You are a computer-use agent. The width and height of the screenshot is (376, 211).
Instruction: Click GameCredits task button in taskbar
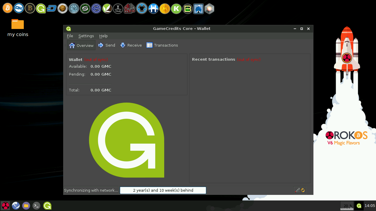[47, 206]
